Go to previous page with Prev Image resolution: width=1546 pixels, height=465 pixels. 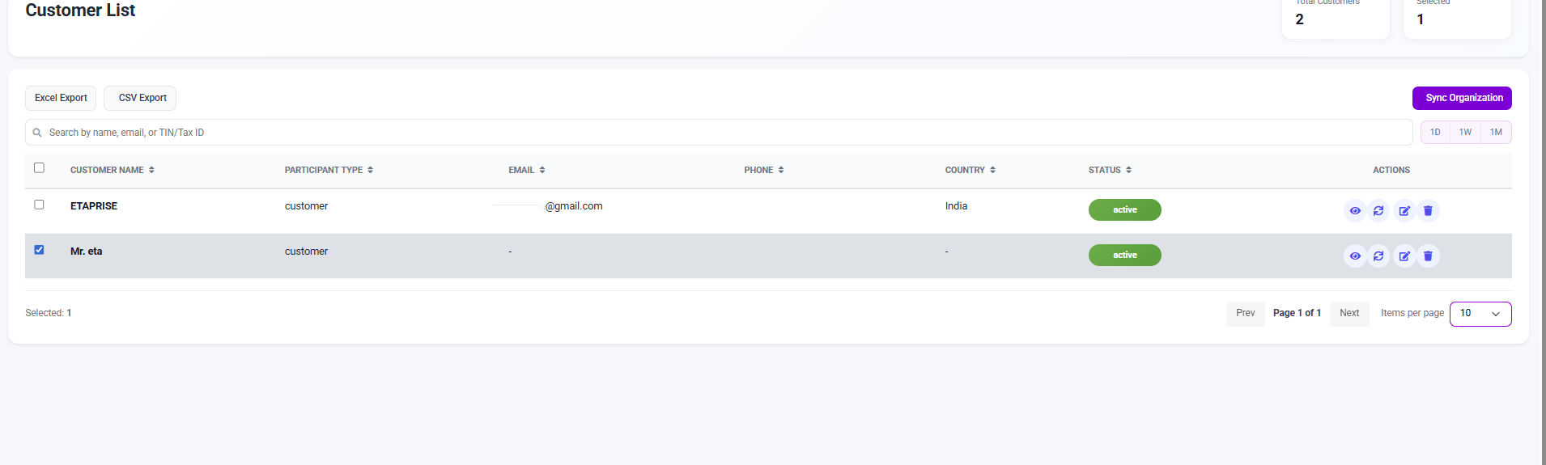[1246, 314]
